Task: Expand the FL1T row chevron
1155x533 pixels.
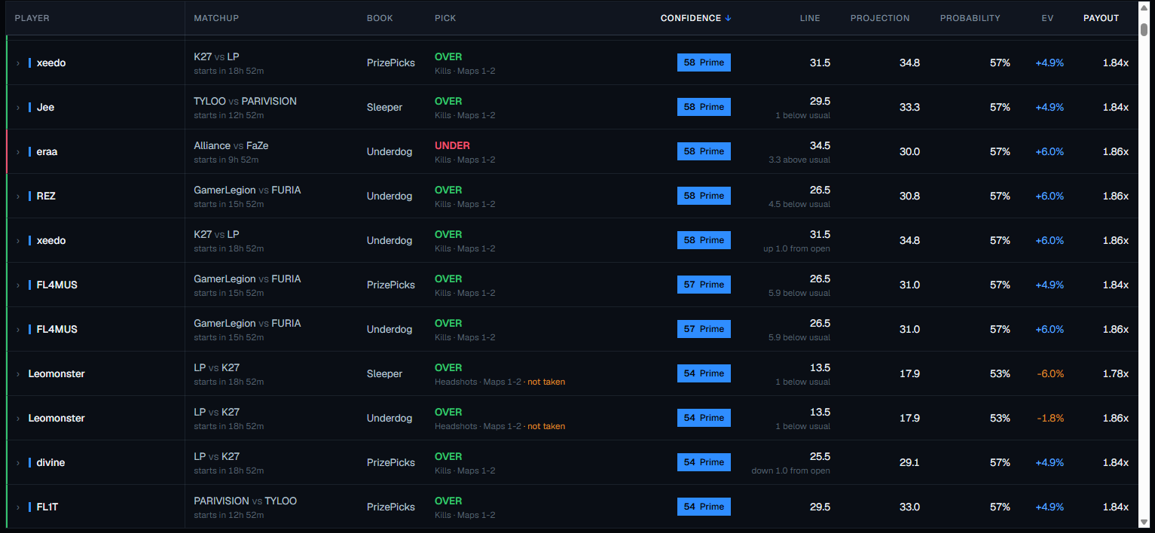Action: coord(18,507)
